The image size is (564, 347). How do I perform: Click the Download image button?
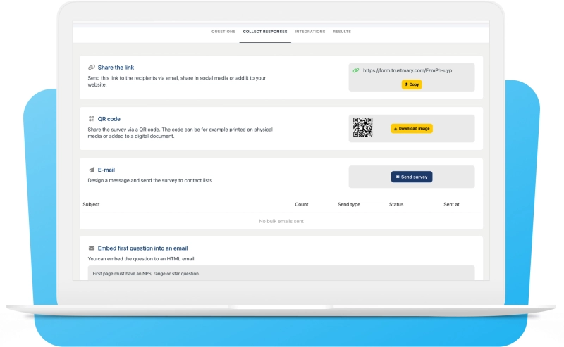pos(412,129)
